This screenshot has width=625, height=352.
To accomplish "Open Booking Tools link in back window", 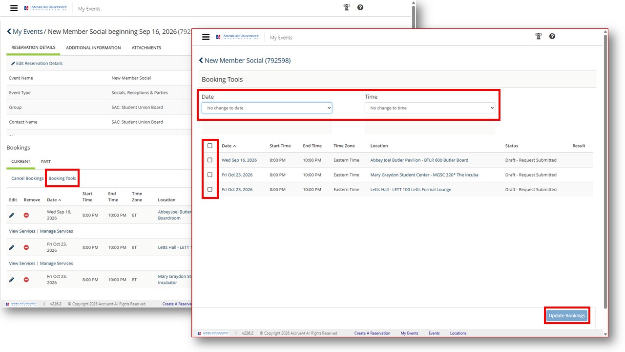I will [x=62, y=178].
